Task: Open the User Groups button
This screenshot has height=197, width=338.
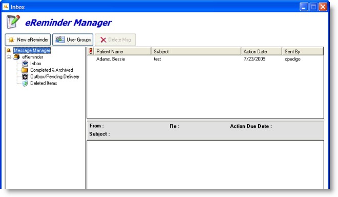Action: point(73,40)
